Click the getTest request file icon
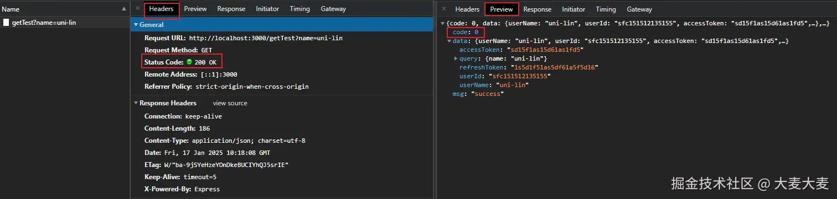 pos(6,23)
